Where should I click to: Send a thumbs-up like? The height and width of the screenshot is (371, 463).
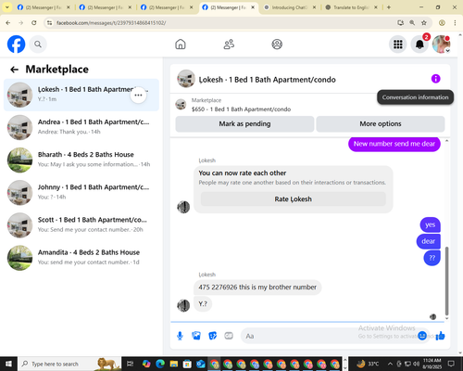pos(441,336)
